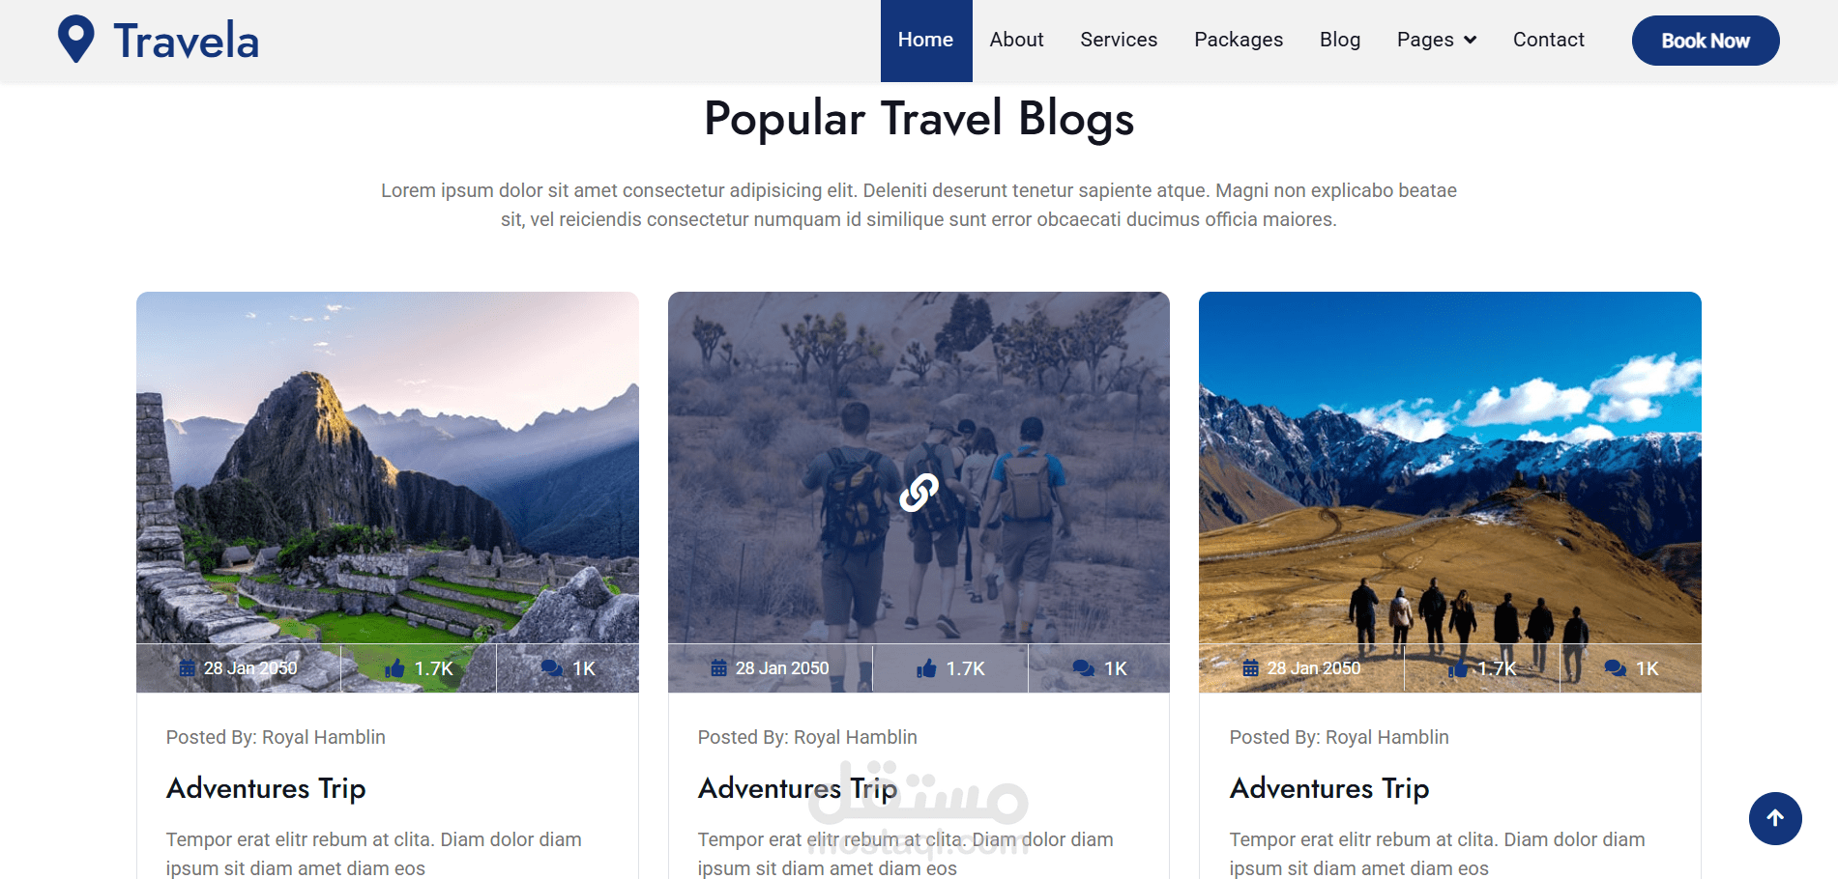The width and height of the screenshot is (1838, 879).
Task: Open the Contact page link
Action: [x=1548, y=40]
